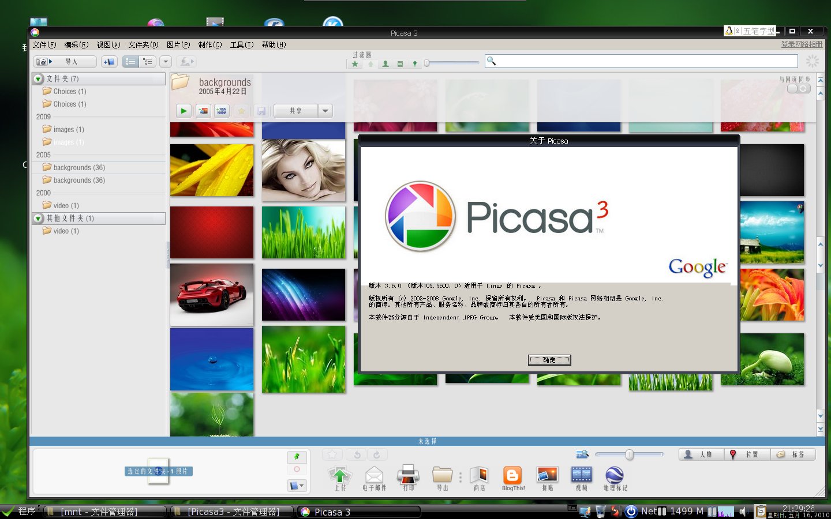This screenshot has height=519, width=831.
Task: Click the 共享 share button
Action: pyautogui.click(x=295, y=111)
